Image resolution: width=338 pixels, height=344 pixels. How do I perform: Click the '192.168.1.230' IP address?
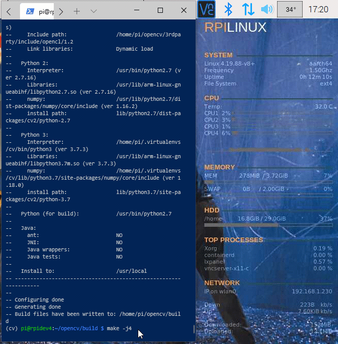[312, 291]
